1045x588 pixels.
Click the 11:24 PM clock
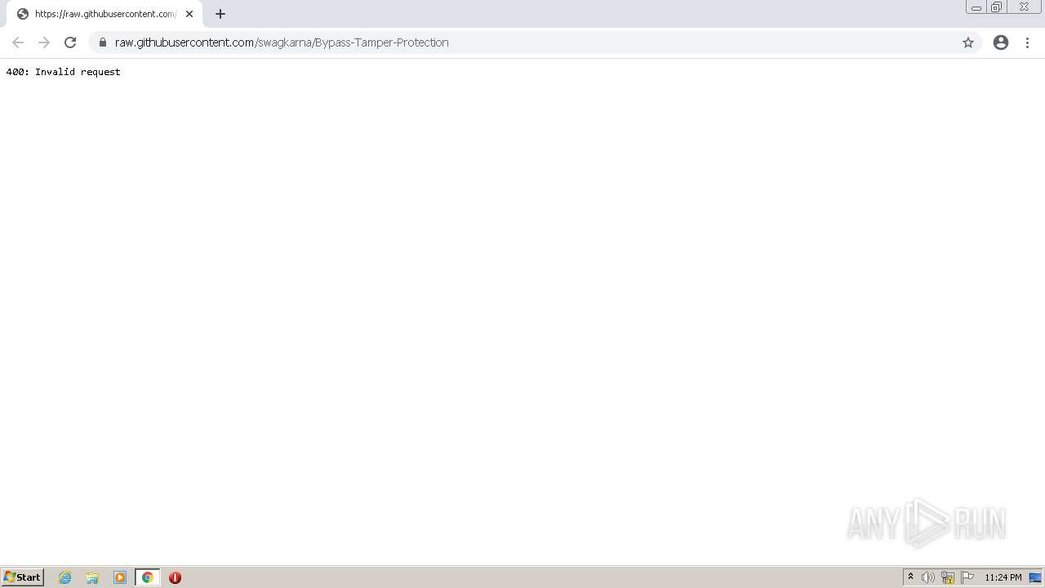1003,577
